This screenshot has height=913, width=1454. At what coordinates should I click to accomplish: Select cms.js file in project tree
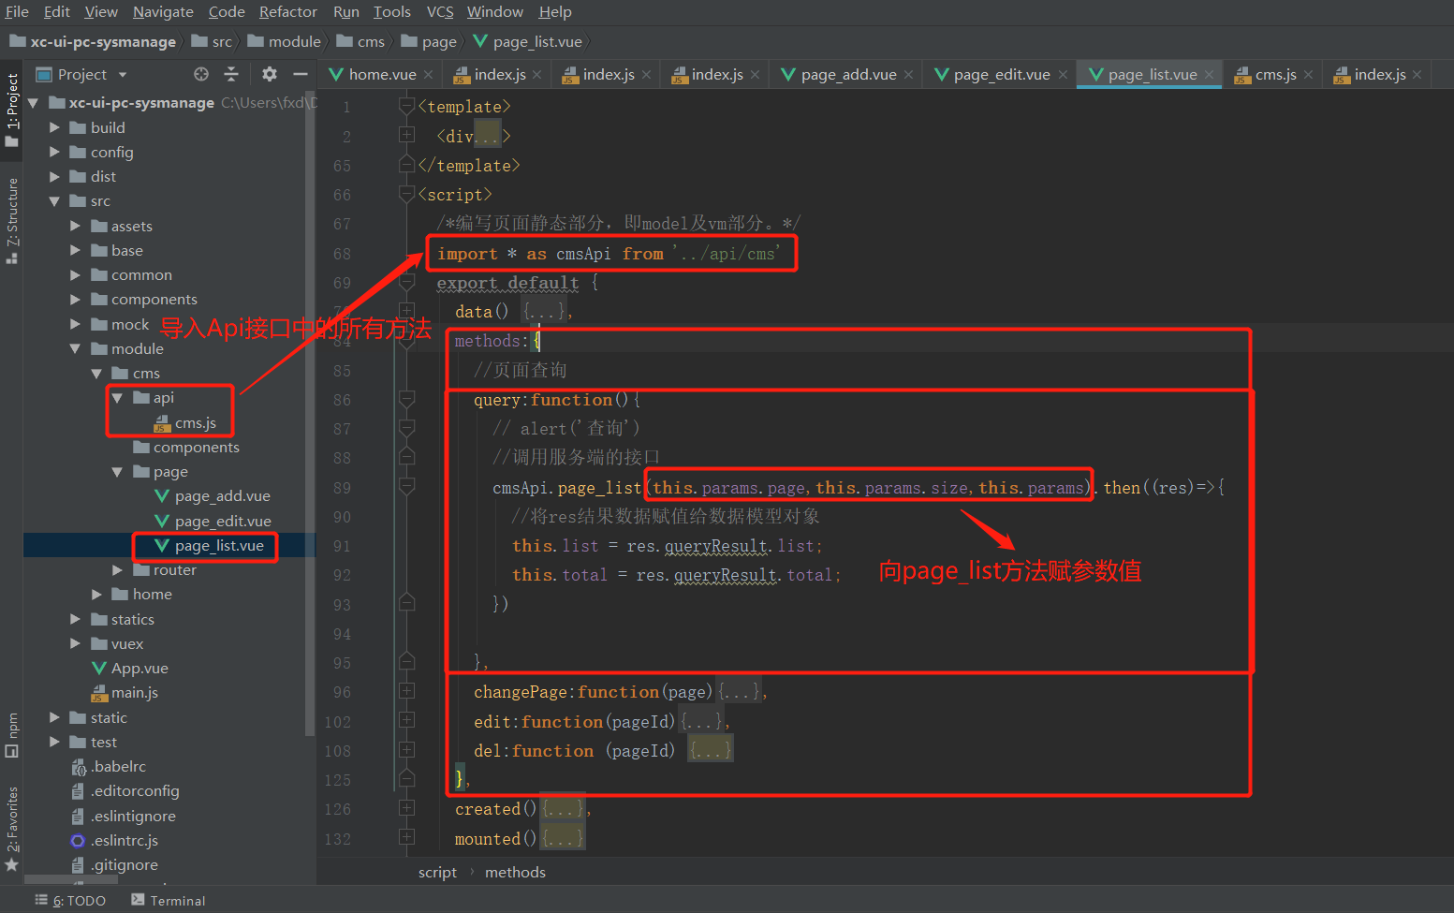coord(185,422)
